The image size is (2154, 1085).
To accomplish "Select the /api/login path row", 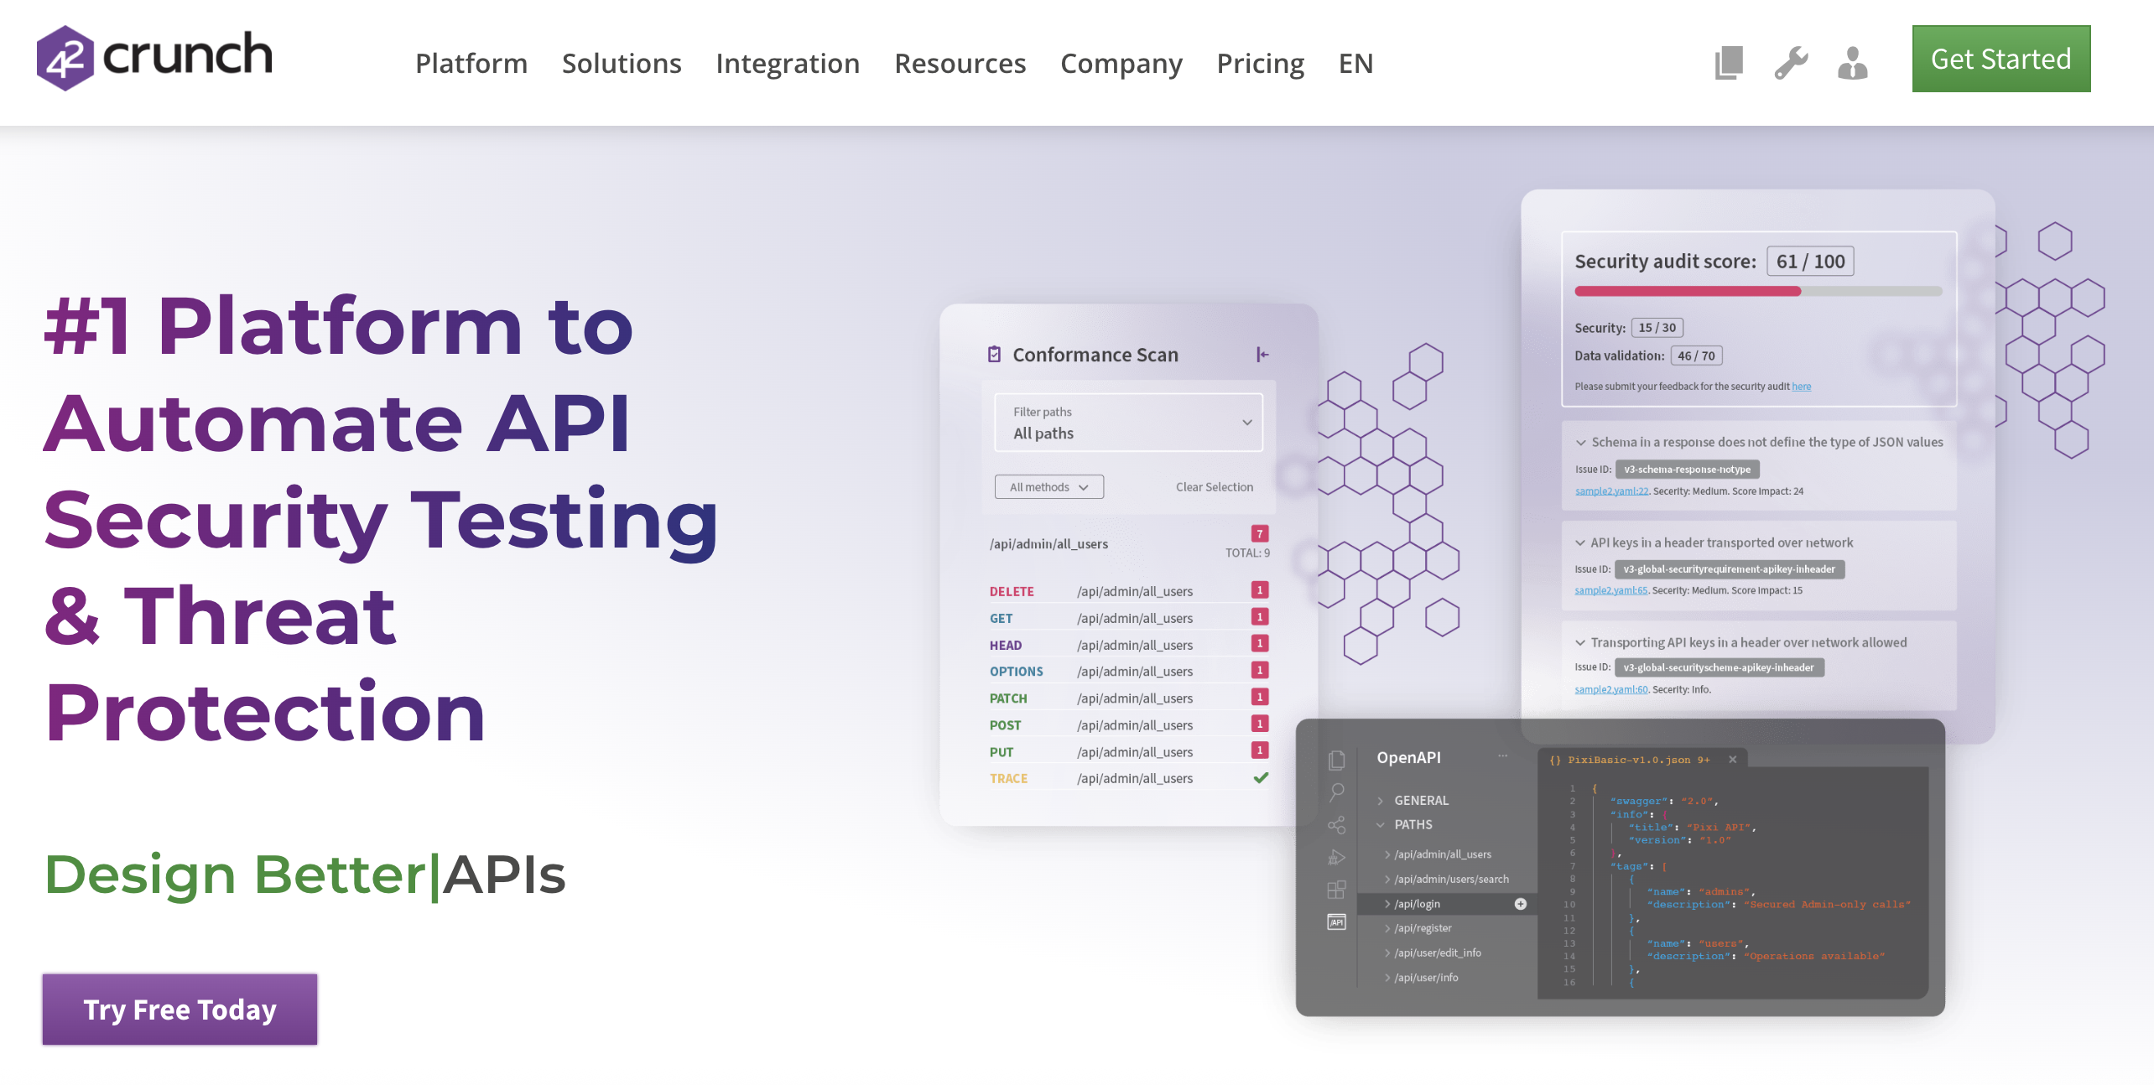I will (x=1447, y=904).
